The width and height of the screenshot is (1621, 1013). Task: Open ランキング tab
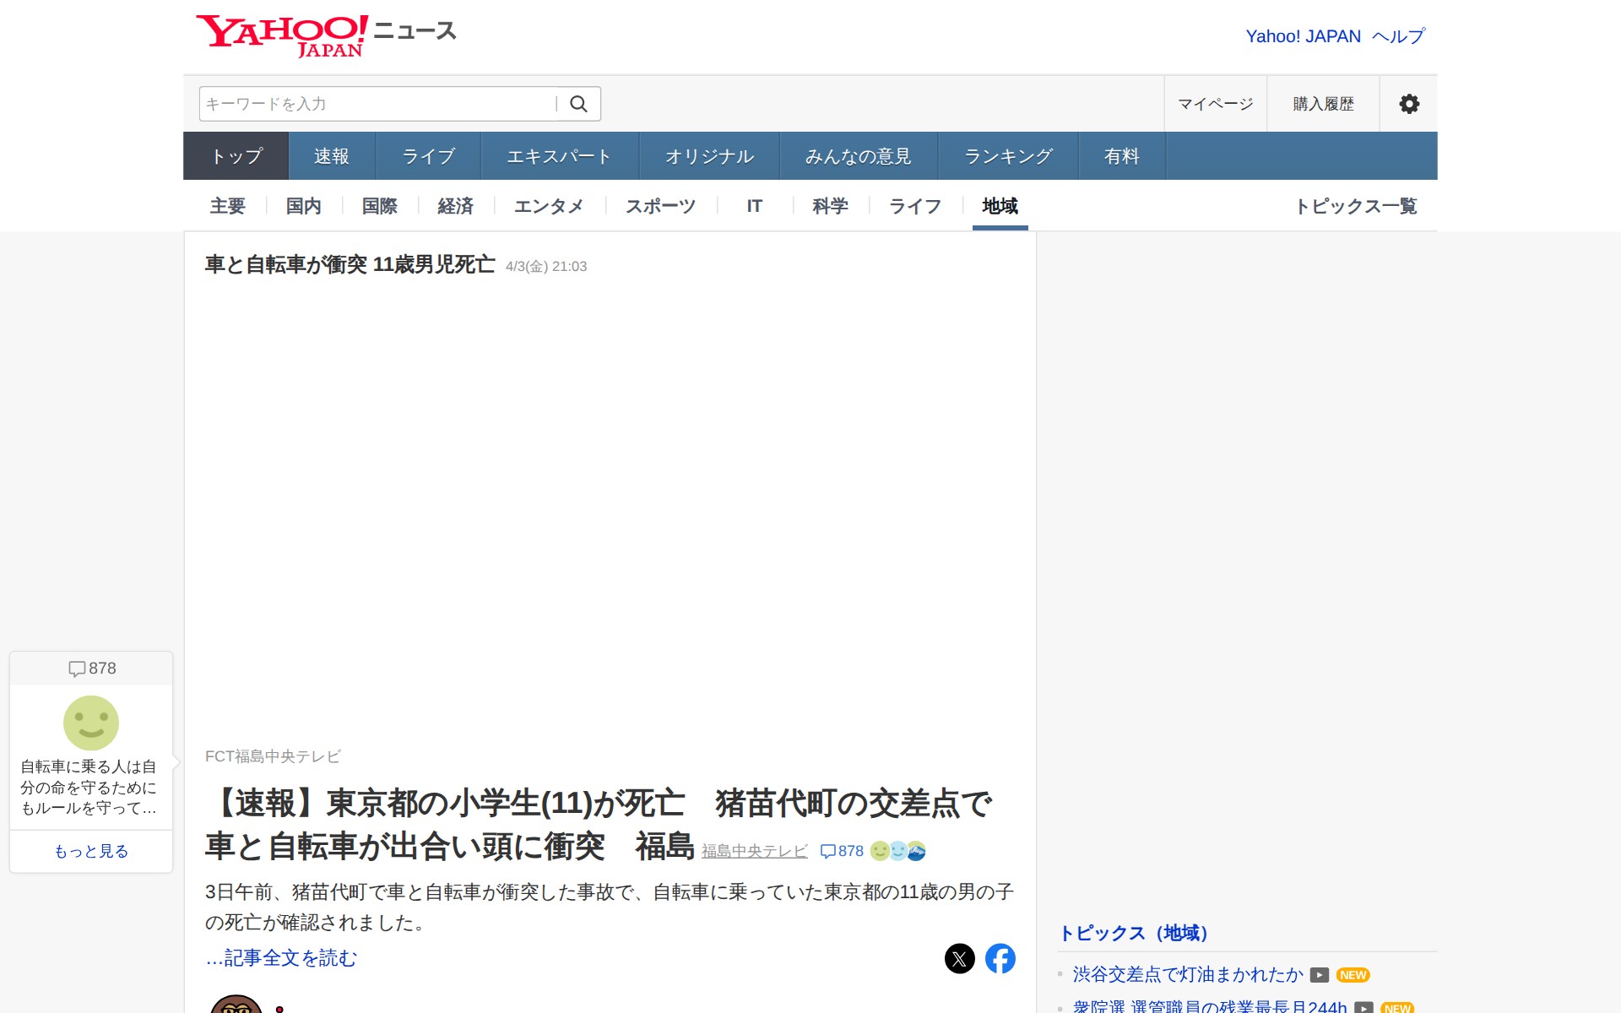(x=1008, y=156)
